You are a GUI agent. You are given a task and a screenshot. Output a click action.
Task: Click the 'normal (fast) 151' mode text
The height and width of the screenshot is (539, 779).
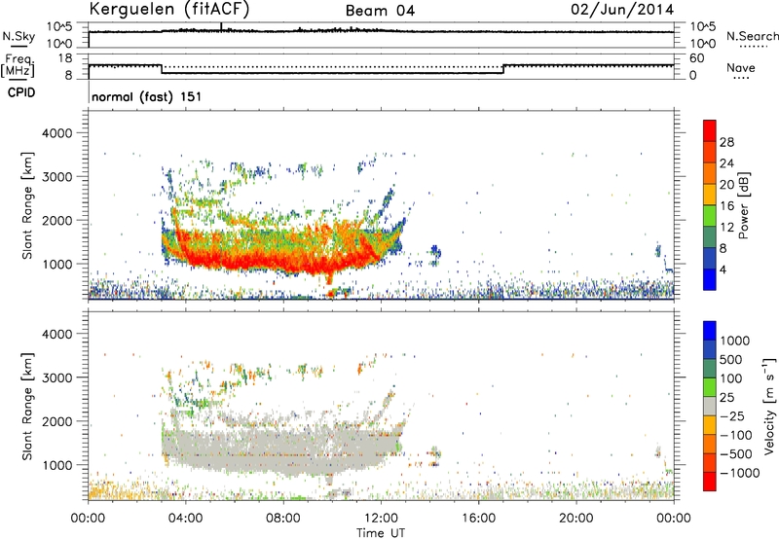tap(147, 96)
